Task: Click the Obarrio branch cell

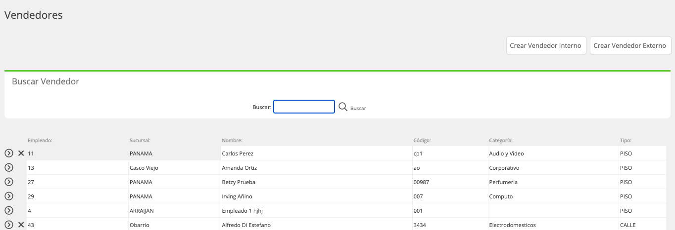Action: (x=174, y=225)
